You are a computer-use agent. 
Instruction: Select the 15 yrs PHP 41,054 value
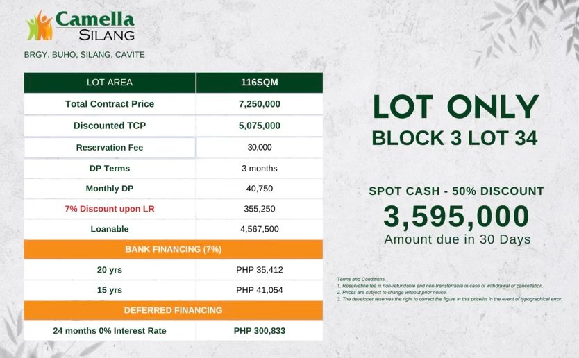260,290
